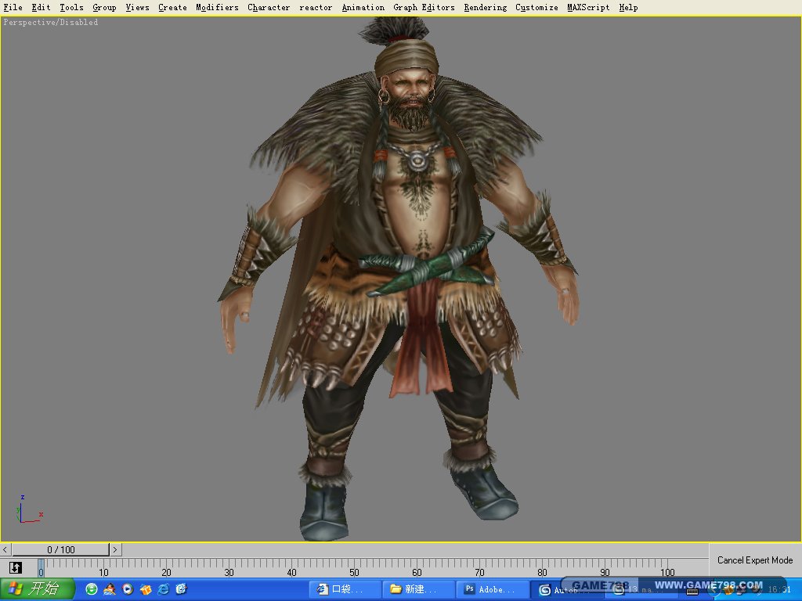This screenshot has height=601, width=802.
Task: Switch to the Adobe Photoshop taskbar window
Action: (493, 590)
